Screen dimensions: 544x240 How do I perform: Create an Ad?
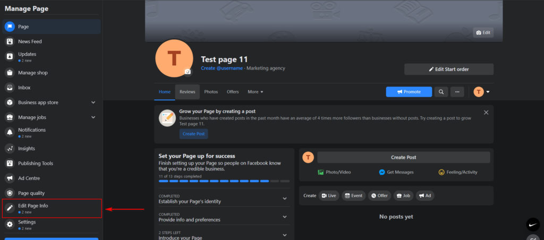[425, 195]
